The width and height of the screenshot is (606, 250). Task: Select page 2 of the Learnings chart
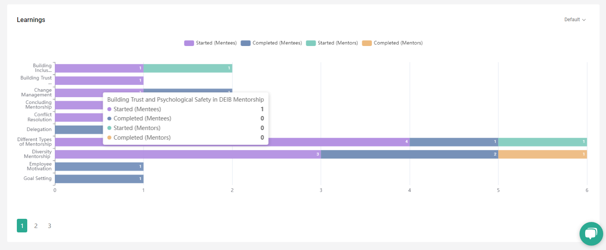(36, 226)
